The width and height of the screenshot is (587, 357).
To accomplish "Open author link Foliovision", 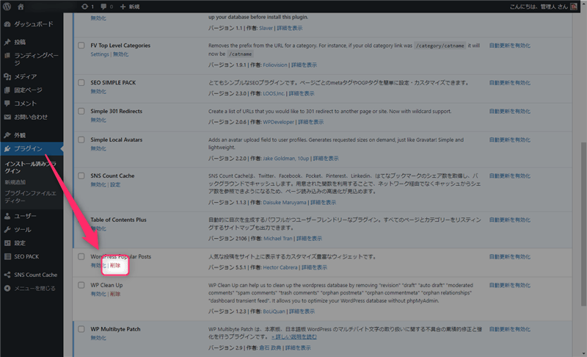I will point(275,65).
